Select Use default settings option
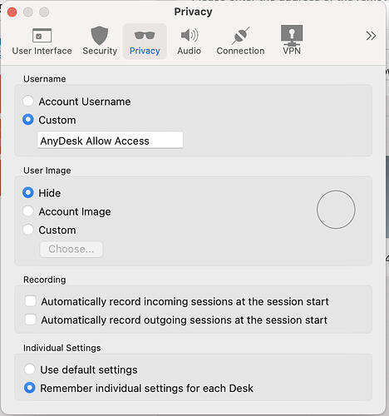 pos(30,369)
